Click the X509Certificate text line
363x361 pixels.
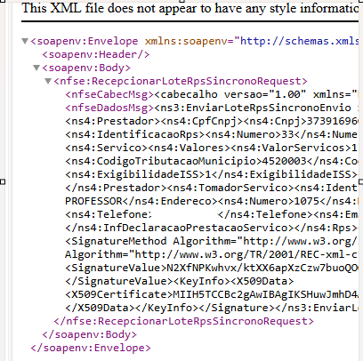coord(212,294)
